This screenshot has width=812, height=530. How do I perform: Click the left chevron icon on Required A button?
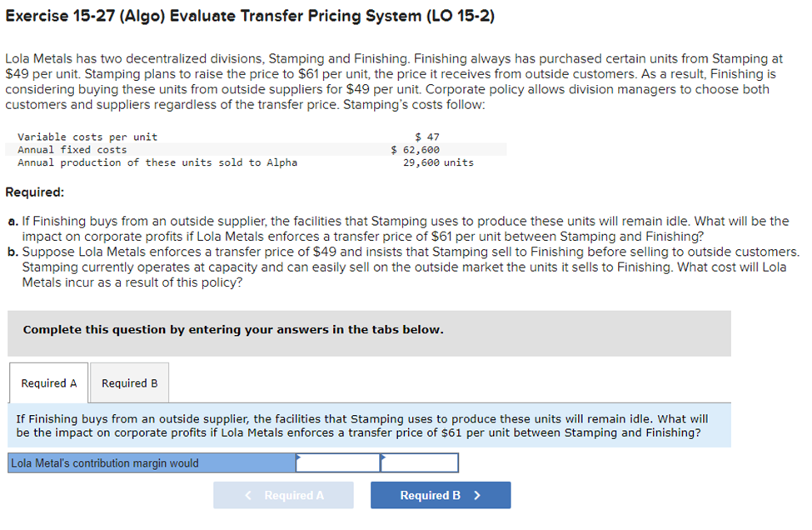247,494
